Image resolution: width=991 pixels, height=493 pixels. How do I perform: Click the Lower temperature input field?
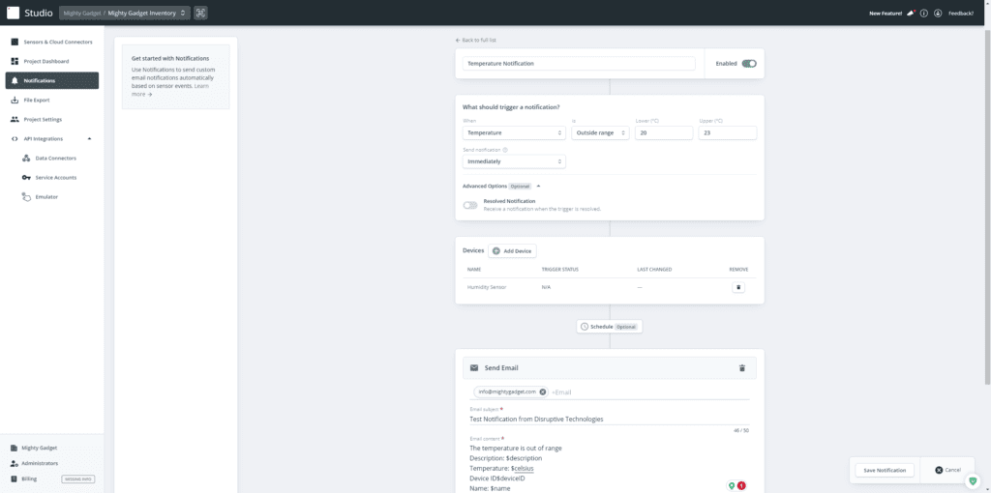coord(664,132)
